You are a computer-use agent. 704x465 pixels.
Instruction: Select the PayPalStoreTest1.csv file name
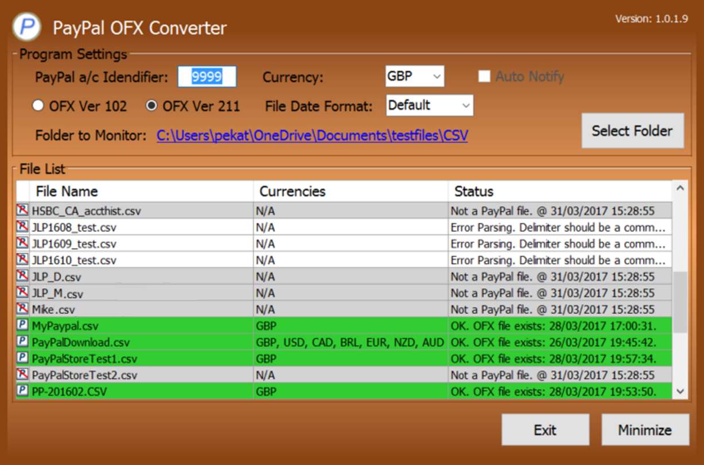pos(84,359)
